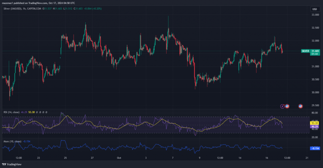This screenshot has height=168, width=323.
Task: Click the 80.00 RSI axis label
Action: [x=315, y=113]
